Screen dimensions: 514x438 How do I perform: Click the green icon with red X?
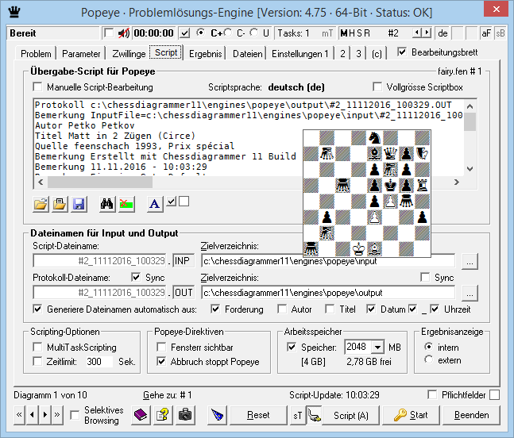coord(126,204)
